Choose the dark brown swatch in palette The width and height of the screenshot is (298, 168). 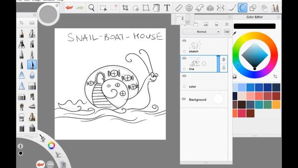pyautogui.click(x=242, y=105)
